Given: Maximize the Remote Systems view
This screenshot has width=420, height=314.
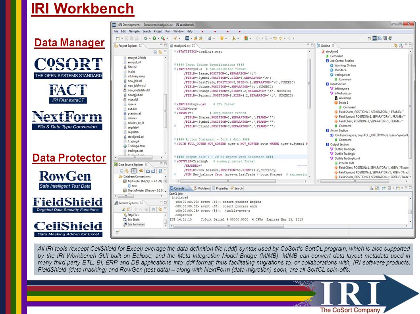Looking at the screenshot, I should click(x=165, y=202).
